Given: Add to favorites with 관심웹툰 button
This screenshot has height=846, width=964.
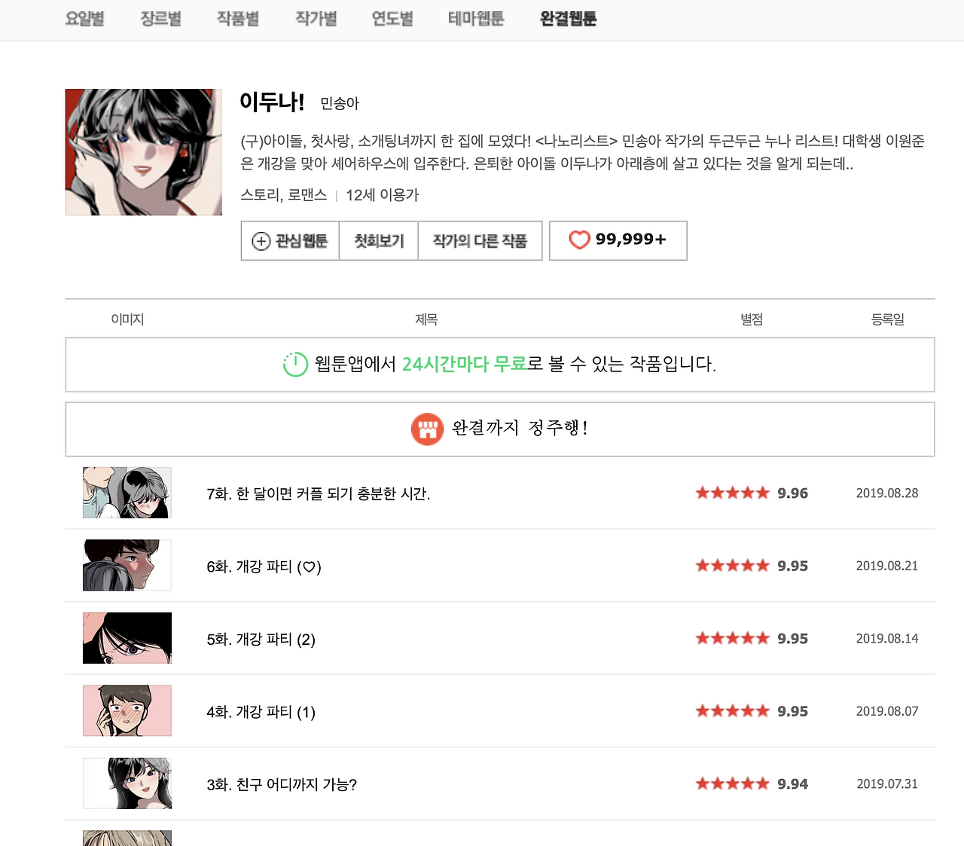Looking at the screenshot, I should [290, 241].
